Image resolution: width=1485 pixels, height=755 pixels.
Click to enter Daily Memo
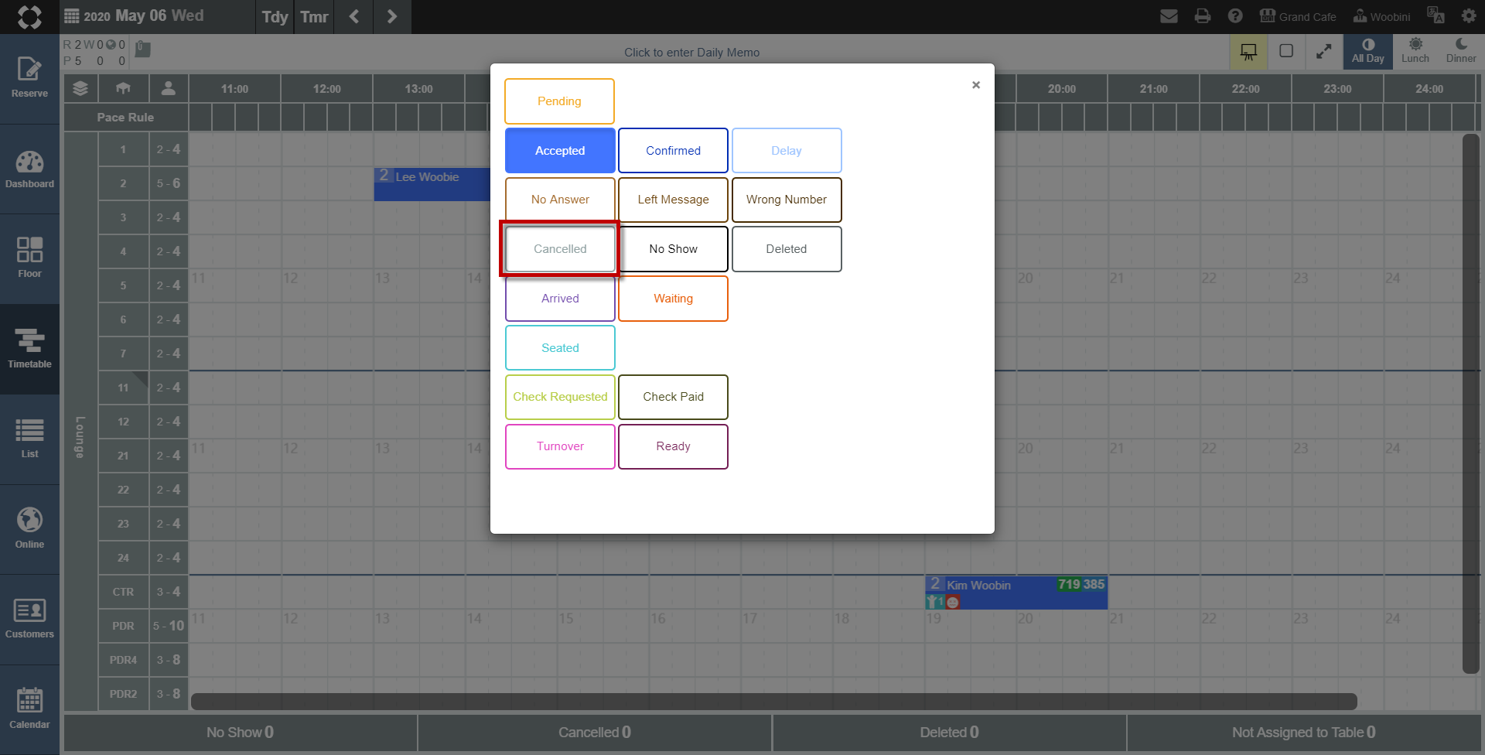click(x=691, y=53)
